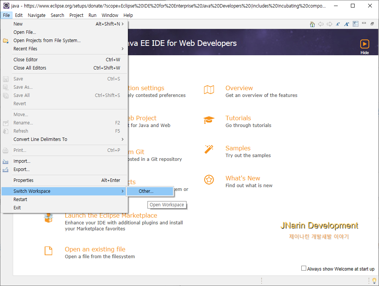Minimize the Welcome view panel

pyautogui.click(x=364, y=23)
